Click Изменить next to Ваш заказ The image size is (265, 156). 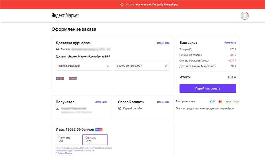(x=230, y=43)
